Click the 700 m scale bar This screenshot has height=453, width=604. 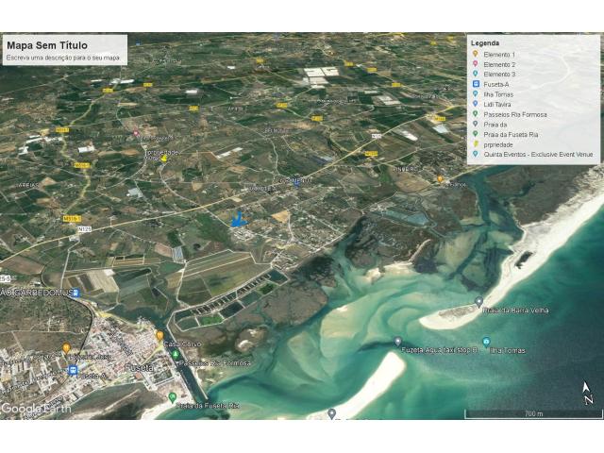click(x=533, y=414)
